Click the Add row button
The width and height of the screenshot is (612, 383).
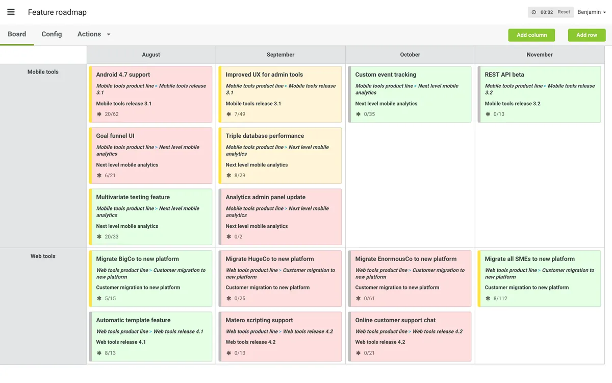tap(586, 35)
